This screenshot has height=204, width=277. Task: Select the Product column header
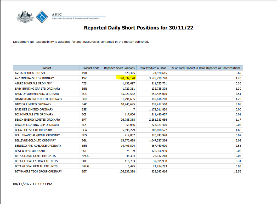[x=46, y=68]
